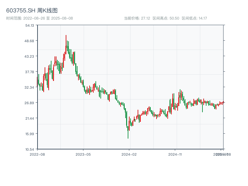248x186 pixels.
Task: Select the 2023-05 x-axis date label
Action: (x=83, y=154)
